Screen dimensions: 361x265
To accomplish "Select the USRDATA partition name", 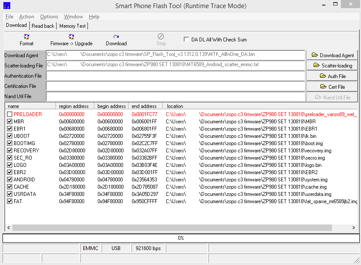I will click(25, 194).
